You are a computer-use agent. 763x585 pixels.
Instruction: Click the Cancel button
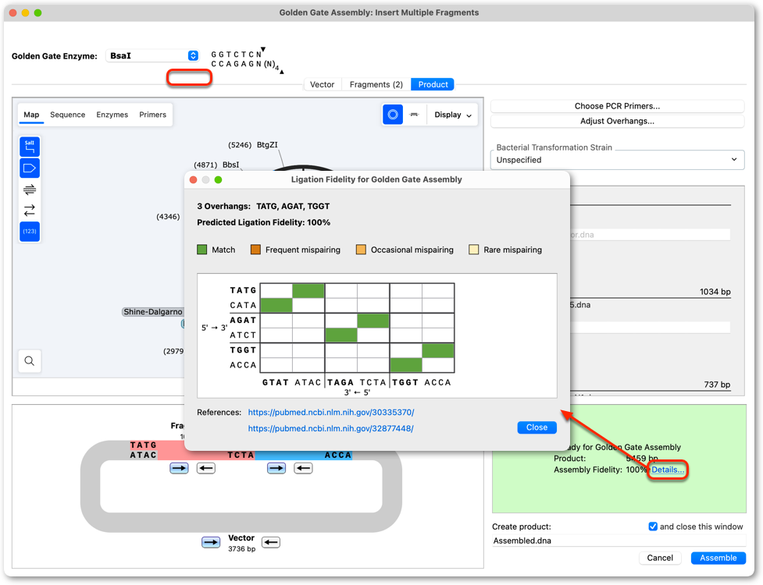coord(660,558)
